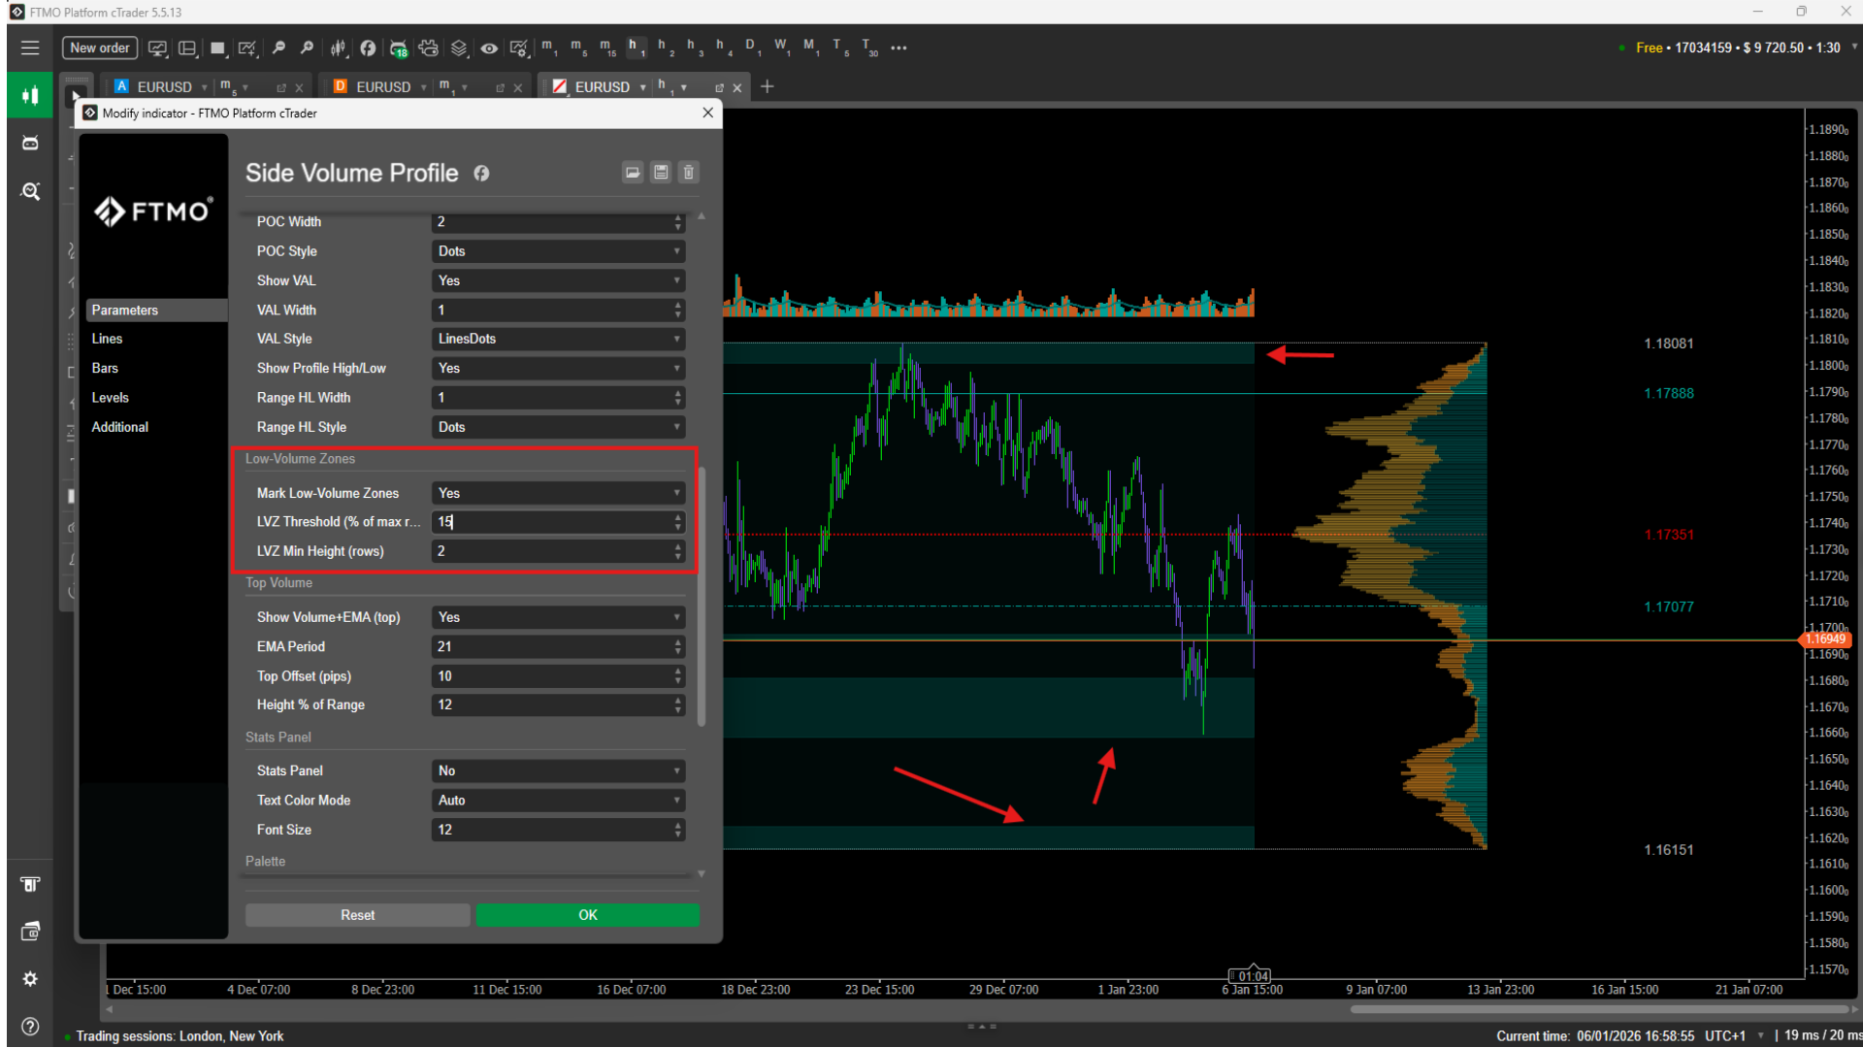Click the New order button

coord(100,48)
